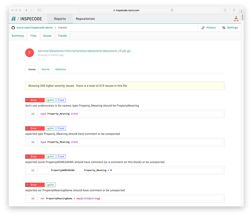Open the file's Statistics sub-tab
252x216 pixels.
(61, 69)
